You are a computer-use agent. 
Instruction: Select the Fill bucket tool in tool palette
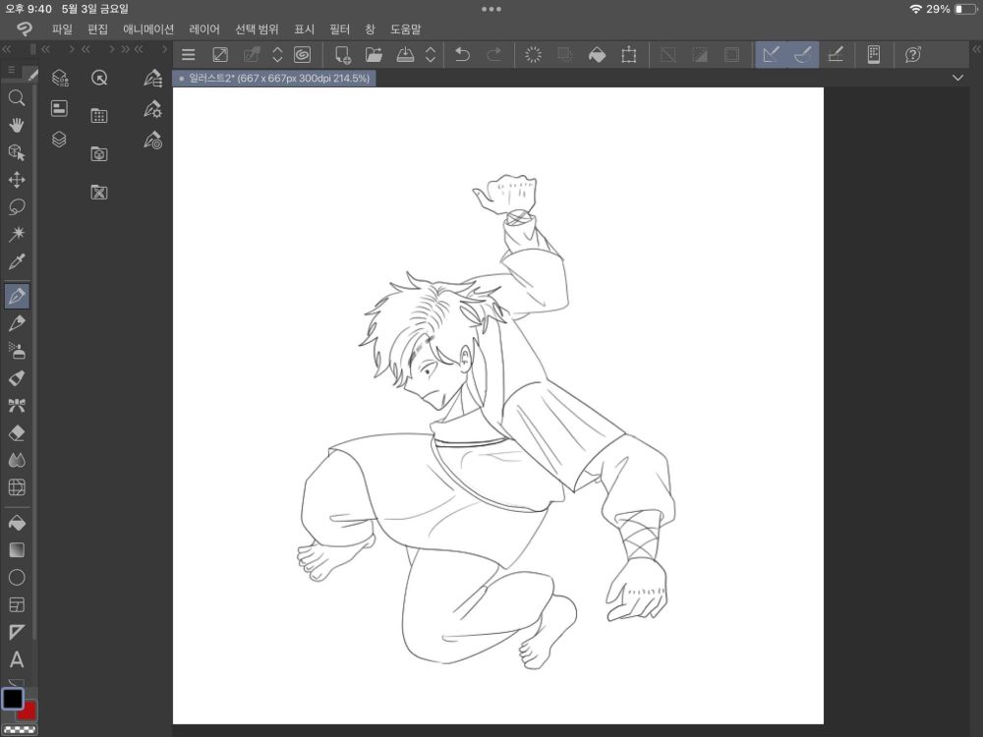click(x=17, y=523)
